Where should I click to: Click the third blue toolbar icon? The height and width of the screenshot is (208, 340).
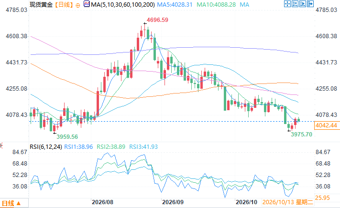(303, 4)
